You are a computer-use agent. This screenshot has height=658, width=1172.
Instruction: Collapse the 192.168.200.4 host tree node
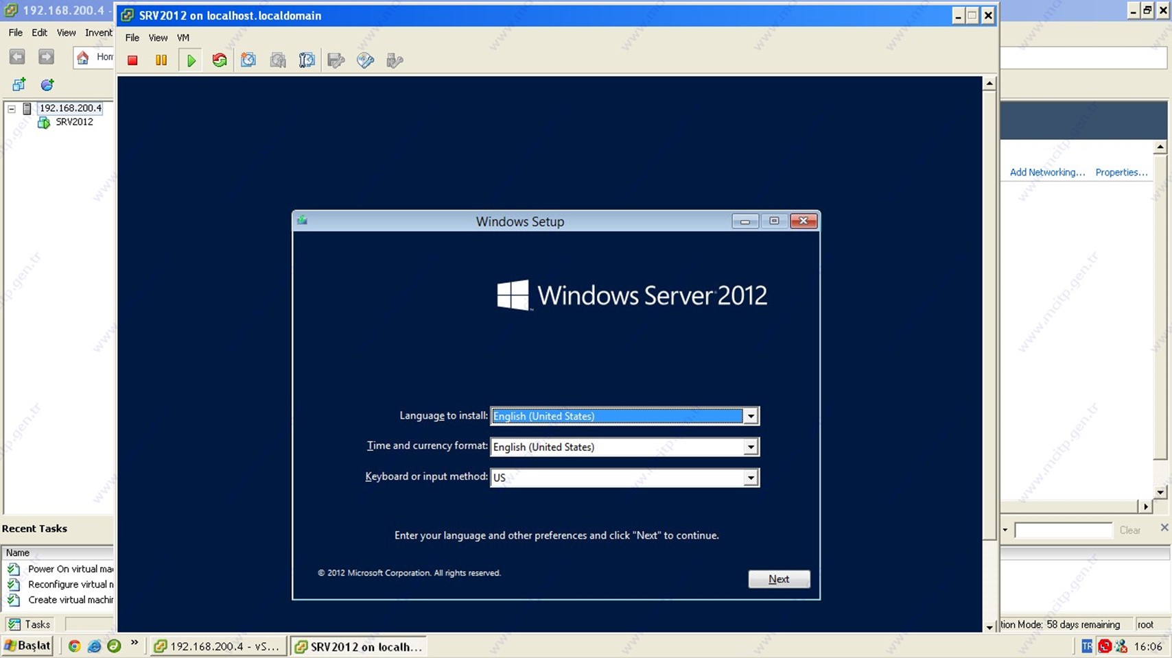[x=12, y=108]
